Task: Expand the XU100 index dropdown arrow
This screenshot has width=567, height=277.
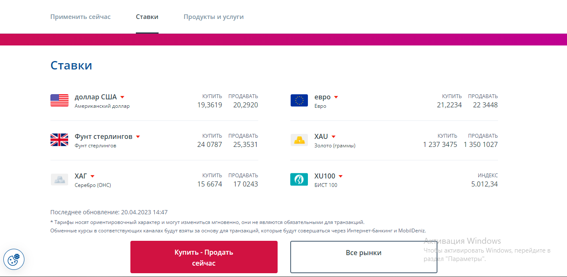Action: [341, 176]
